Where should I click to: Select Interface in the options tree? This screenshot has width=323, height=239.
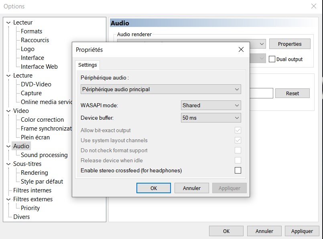[33, 58]
